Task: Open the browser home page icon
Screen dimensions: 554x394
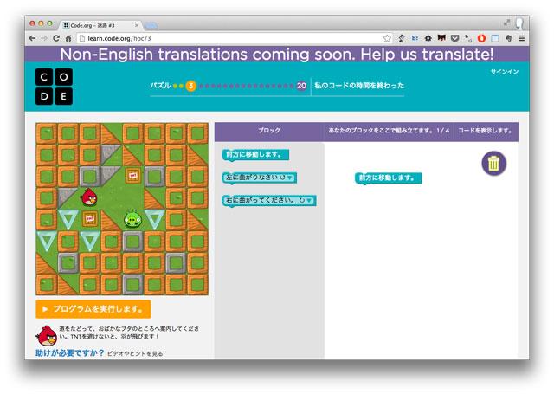Action: (x=68, y=38)
